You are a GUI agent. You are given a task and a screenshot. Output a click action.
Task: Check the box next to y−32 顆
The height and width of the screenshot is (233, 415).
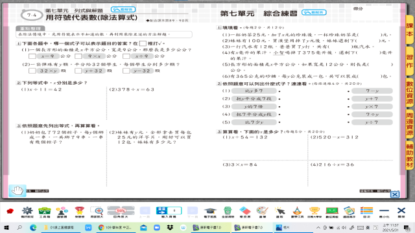pyautogui.click(x=126, y=71)
